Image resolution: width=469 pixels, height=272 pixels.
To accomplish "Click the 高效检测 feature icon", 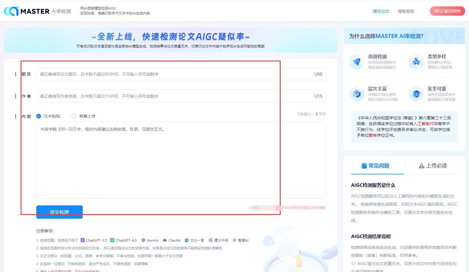I will [357, 62].
